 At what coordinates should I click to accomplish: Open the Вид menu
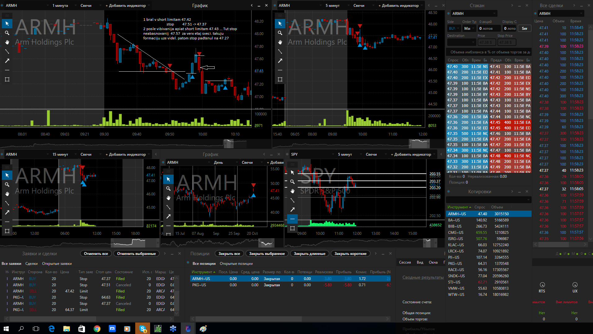tap(420, 262)
